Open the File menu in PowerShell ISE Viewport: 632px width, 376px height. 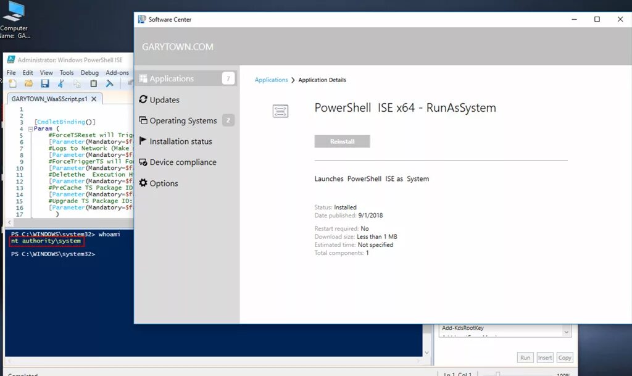(x=11, y=72)
